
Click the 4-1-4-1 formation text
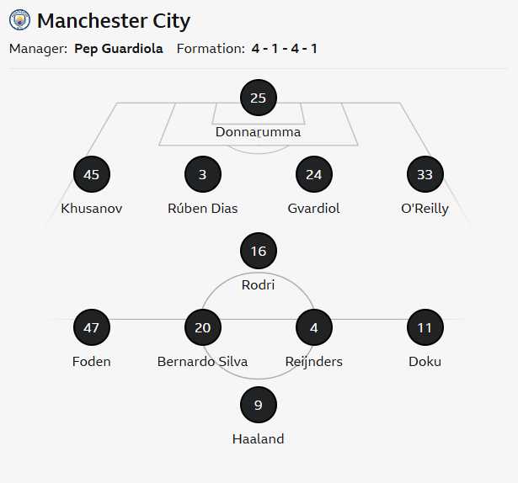tap(284, 49)
